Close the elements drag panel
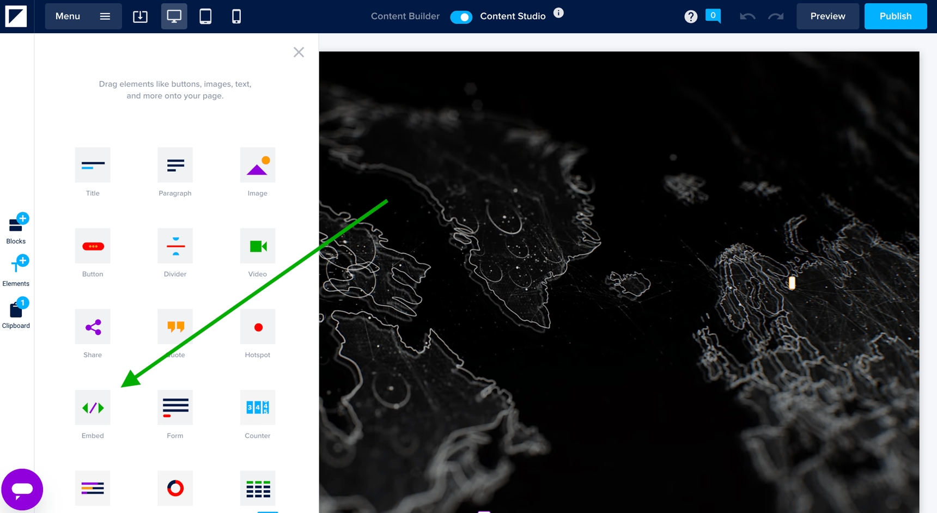Screen dimensions: 937x513 coord(299,52)
